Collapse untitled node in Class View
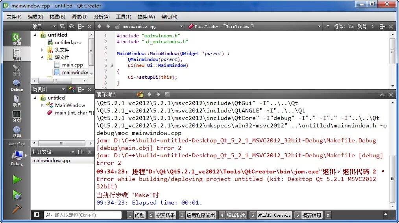The image size is (399, 223). (x=35, y=98)
